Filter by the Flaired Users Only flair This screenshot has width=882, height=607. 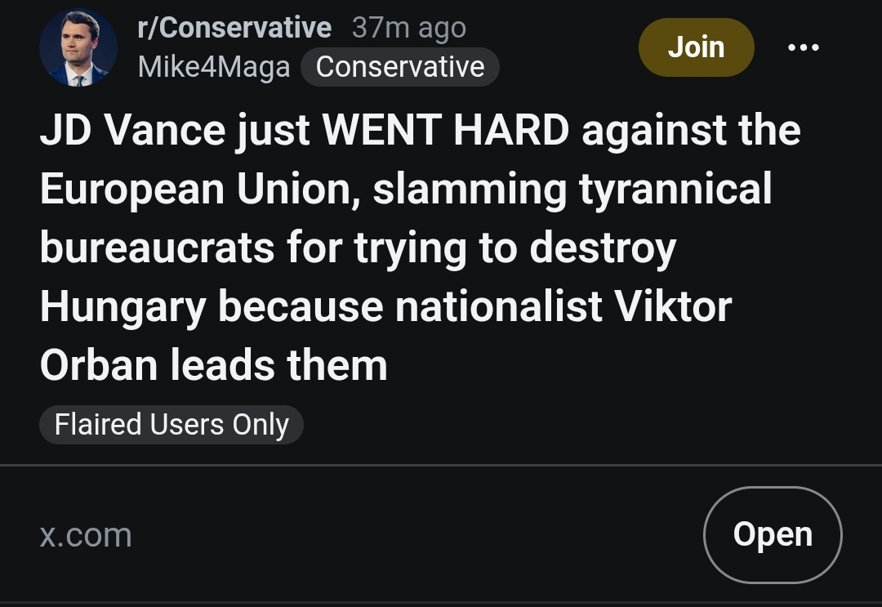point(171,425)
